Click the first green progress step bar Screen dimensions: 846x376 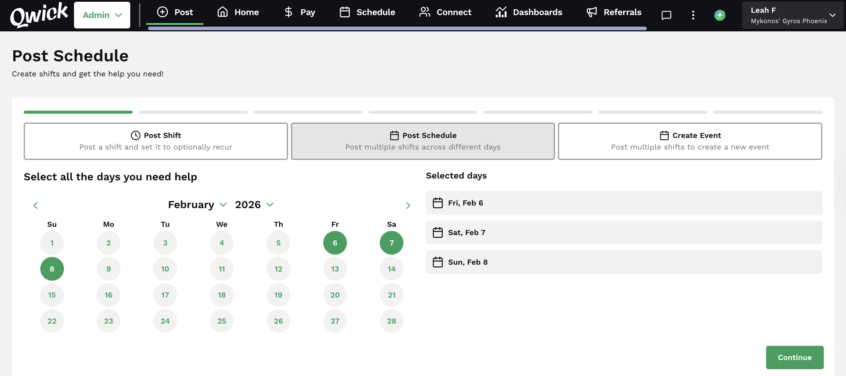(x=78, y=112)
